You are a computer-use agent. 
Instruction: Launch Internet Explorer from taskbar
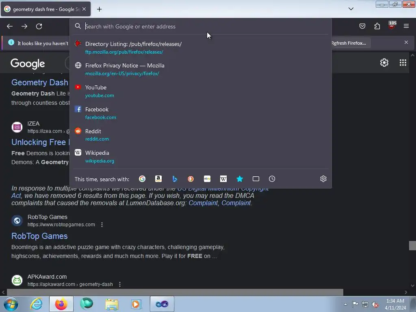[x=36, y=304]
